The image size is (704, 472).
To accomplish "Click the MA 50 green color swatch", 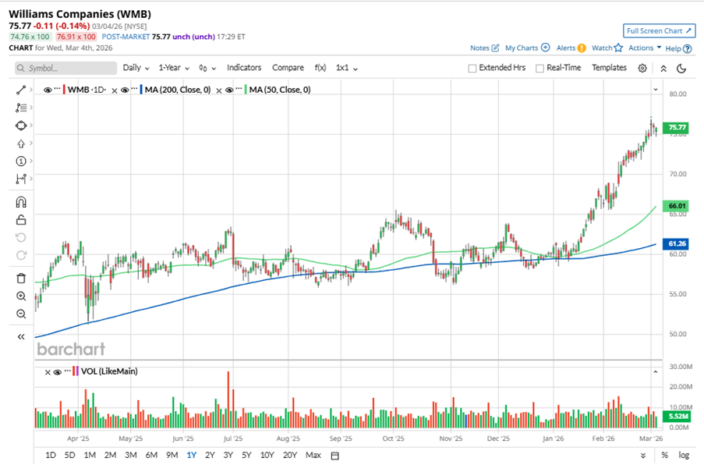I will click(246, 90).
